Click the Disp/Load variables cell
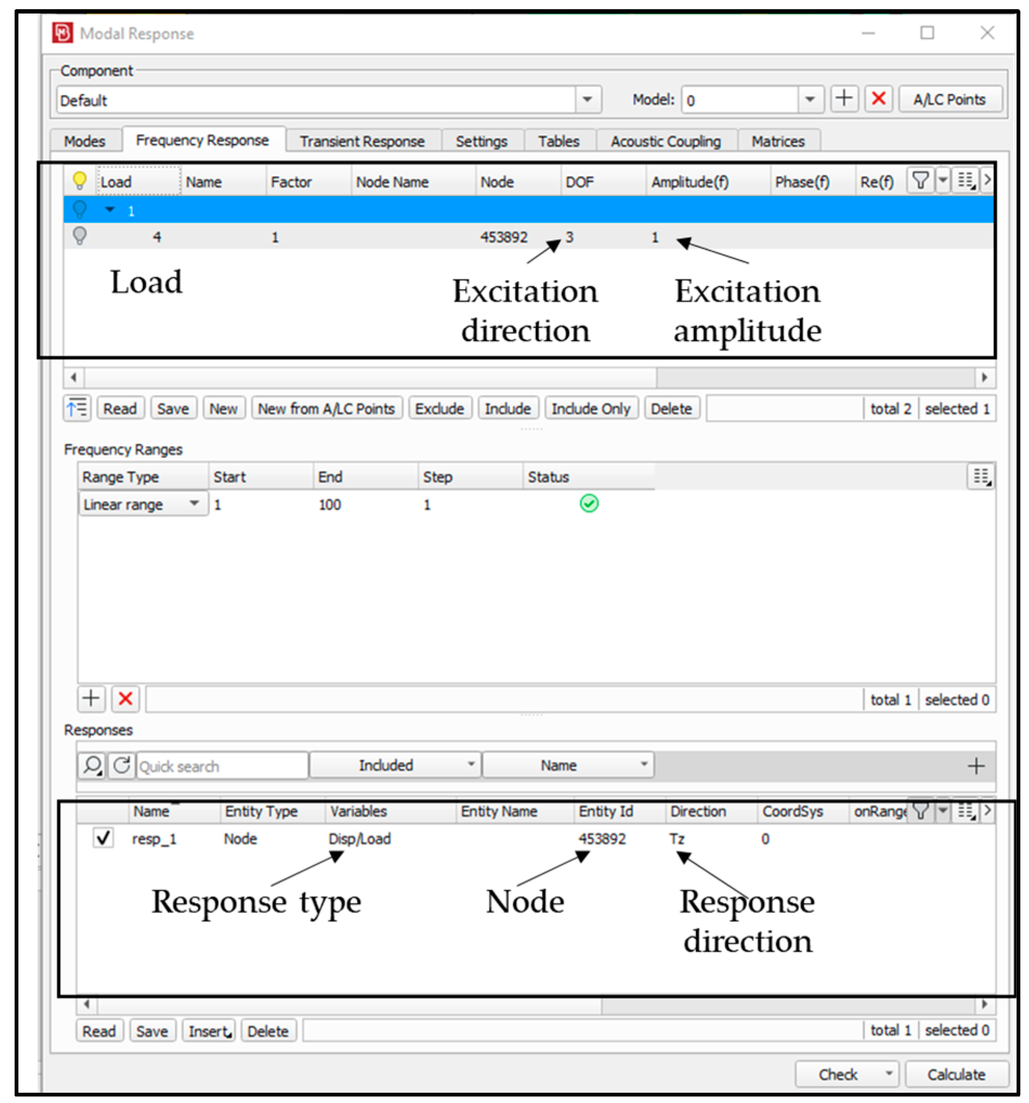The image size is (1029, 1103). [359, 838]
